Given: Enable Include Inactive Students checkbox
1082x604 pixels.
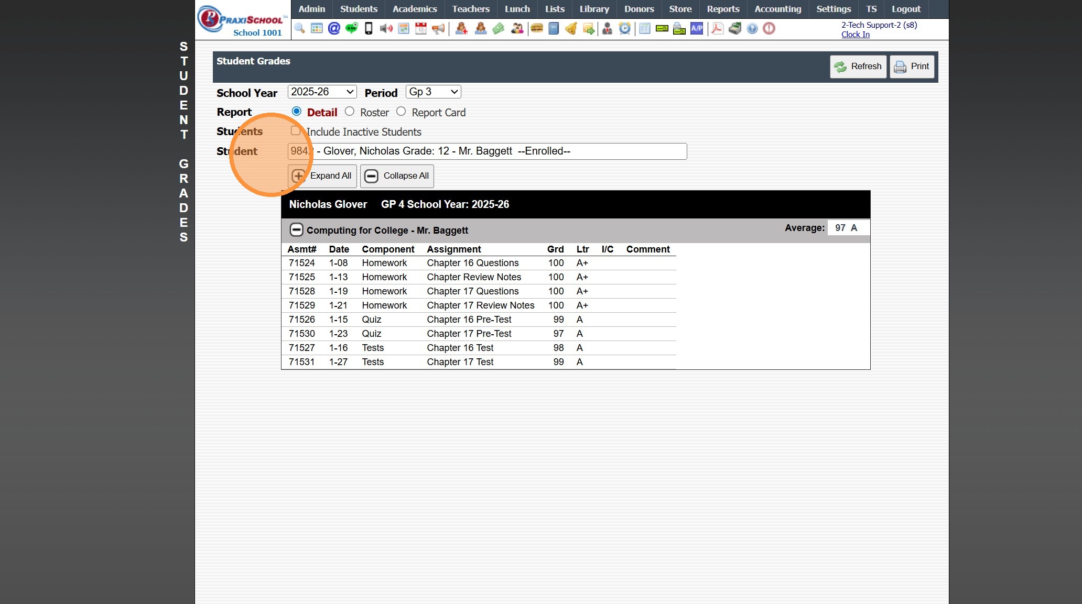Looking at the screenshot, I should coord(296,131).
